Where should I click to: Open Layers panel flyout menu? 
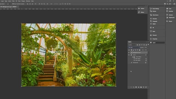click(148, 42)
